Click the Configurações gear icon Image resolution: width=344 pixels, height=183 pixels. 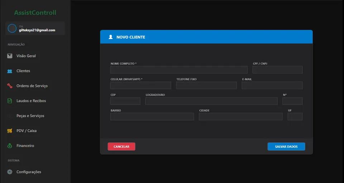[10, 172]
